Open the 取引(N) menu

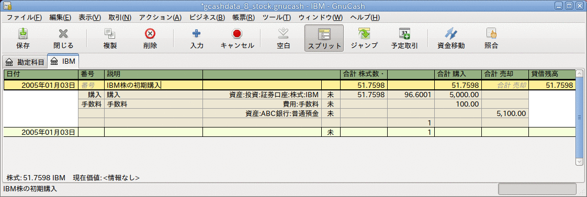click(120, 17)
